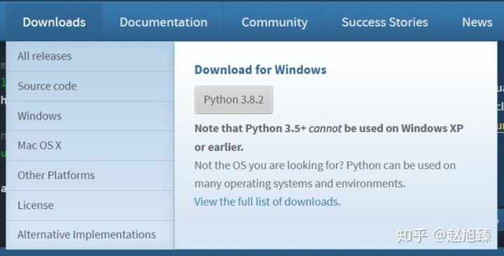Choose Source code from the submenu
504x256 pixels.
[90, 86]
